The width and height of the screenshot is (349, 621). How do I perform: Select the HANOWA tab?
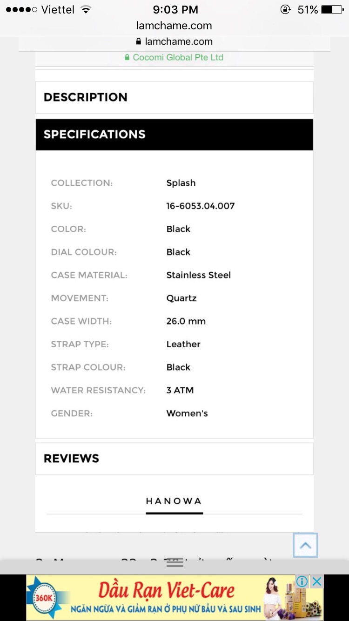pos(174,501)
